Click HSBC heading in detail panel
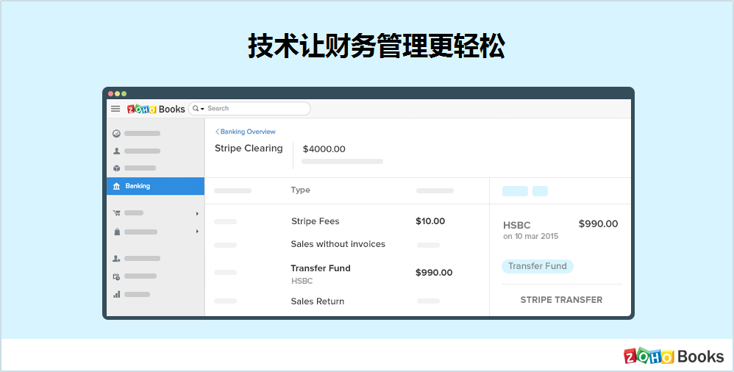Screen dimensions: 734x372 click(x=517, y=225)
